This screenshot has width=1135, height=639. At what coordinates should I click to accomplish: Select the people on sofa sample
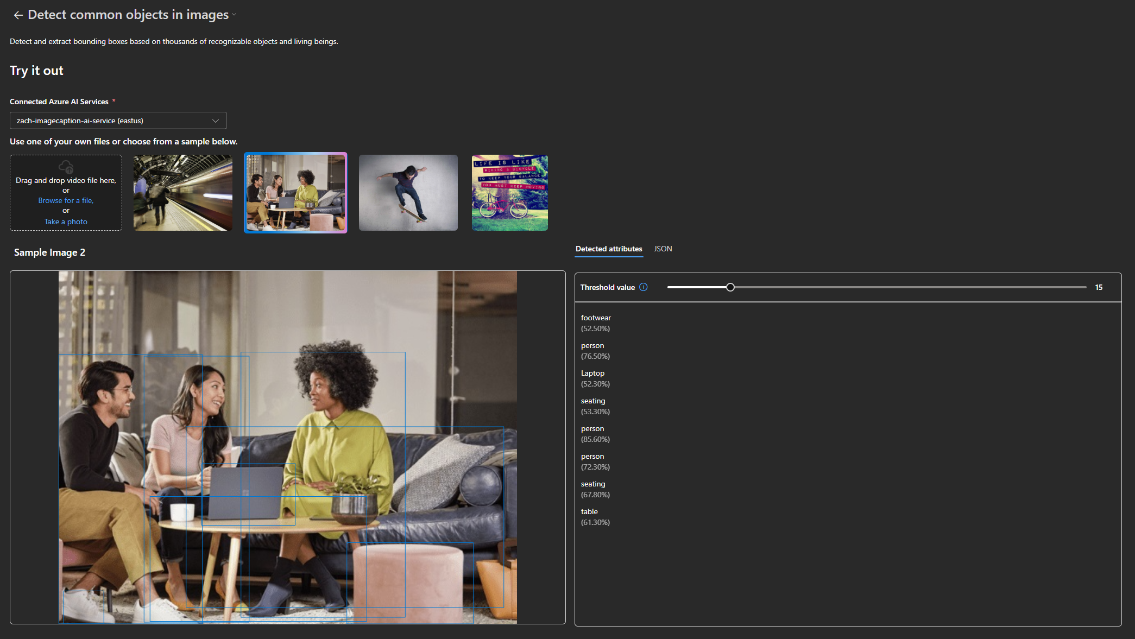coord(295,193)
